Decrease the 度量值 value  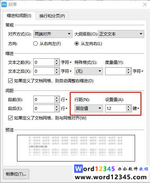tap(129, 73)
